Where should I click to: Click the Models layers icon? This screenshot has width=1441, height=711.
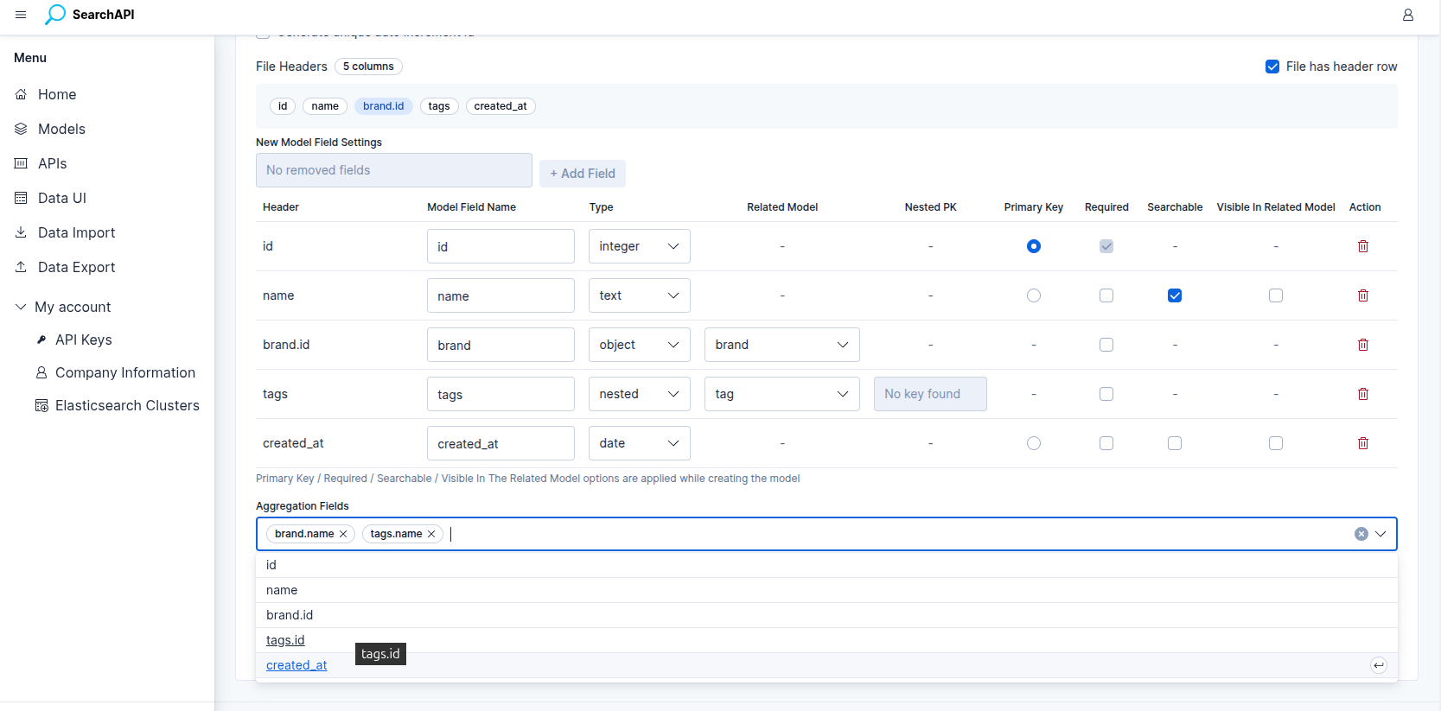(x=21, y=129)
